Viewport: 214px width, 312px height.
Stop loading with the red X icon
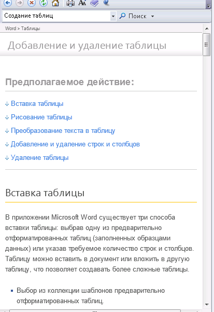[32, 3]
